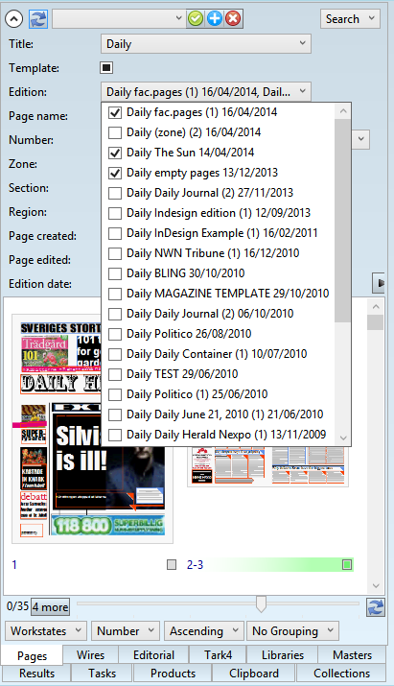This screenshot has height=686, width=394.
Task: Toggle the Template checkbox
Action: point(106,68)
